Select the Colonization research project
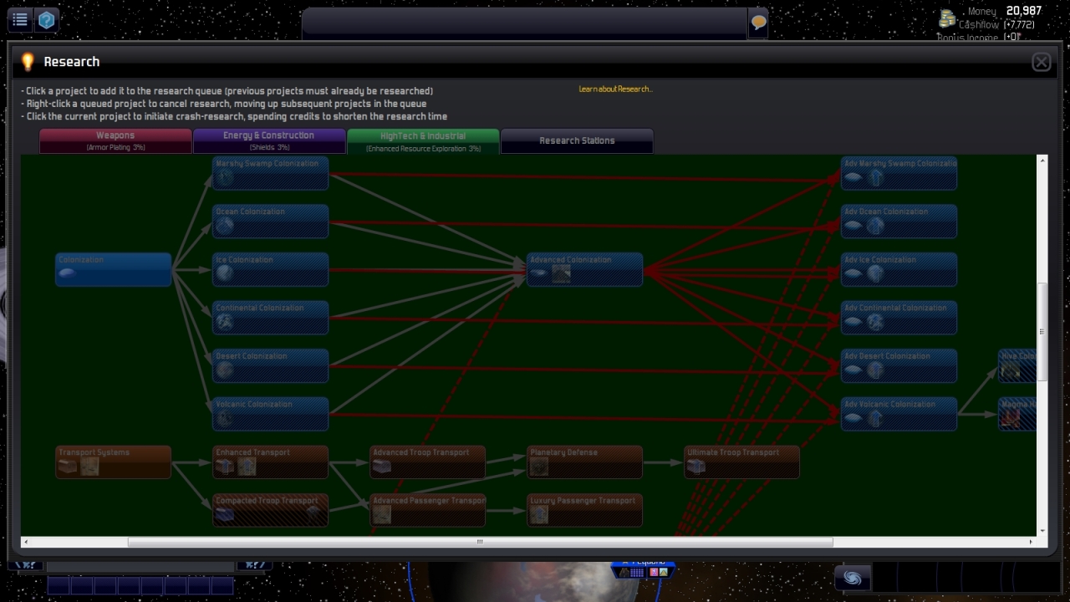Viewport: 1070px width, 602px height. (x=114, y=269)
